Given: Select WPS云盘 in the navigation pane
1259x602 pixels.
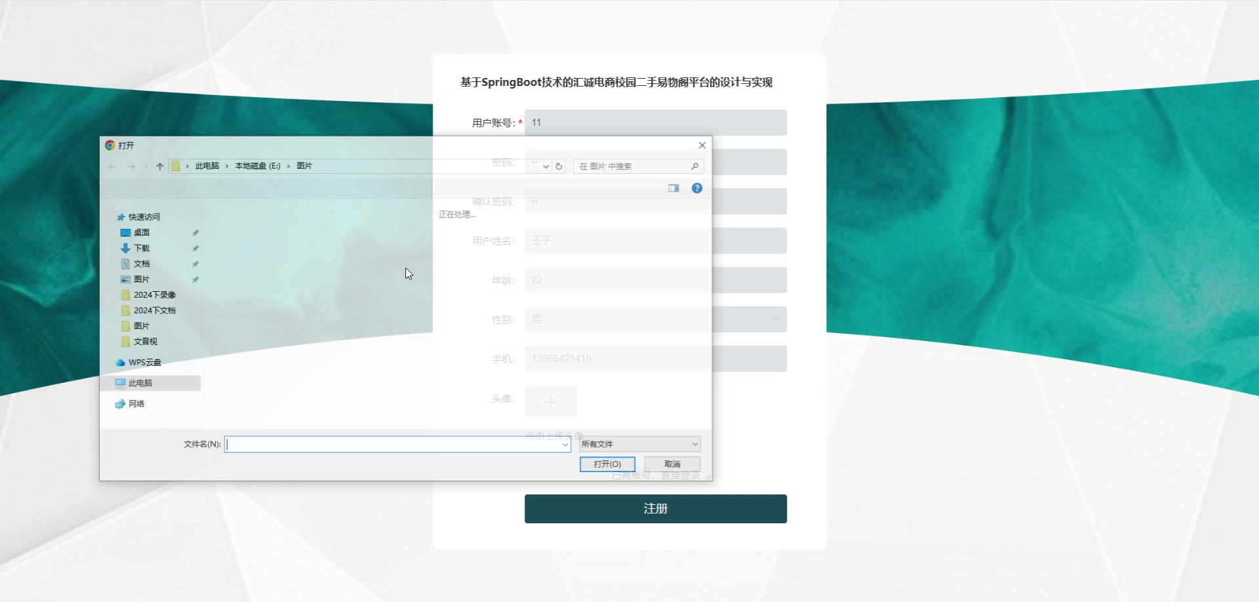Looking at the screenshot, I should pyautogui.click(x=145, y=363).
